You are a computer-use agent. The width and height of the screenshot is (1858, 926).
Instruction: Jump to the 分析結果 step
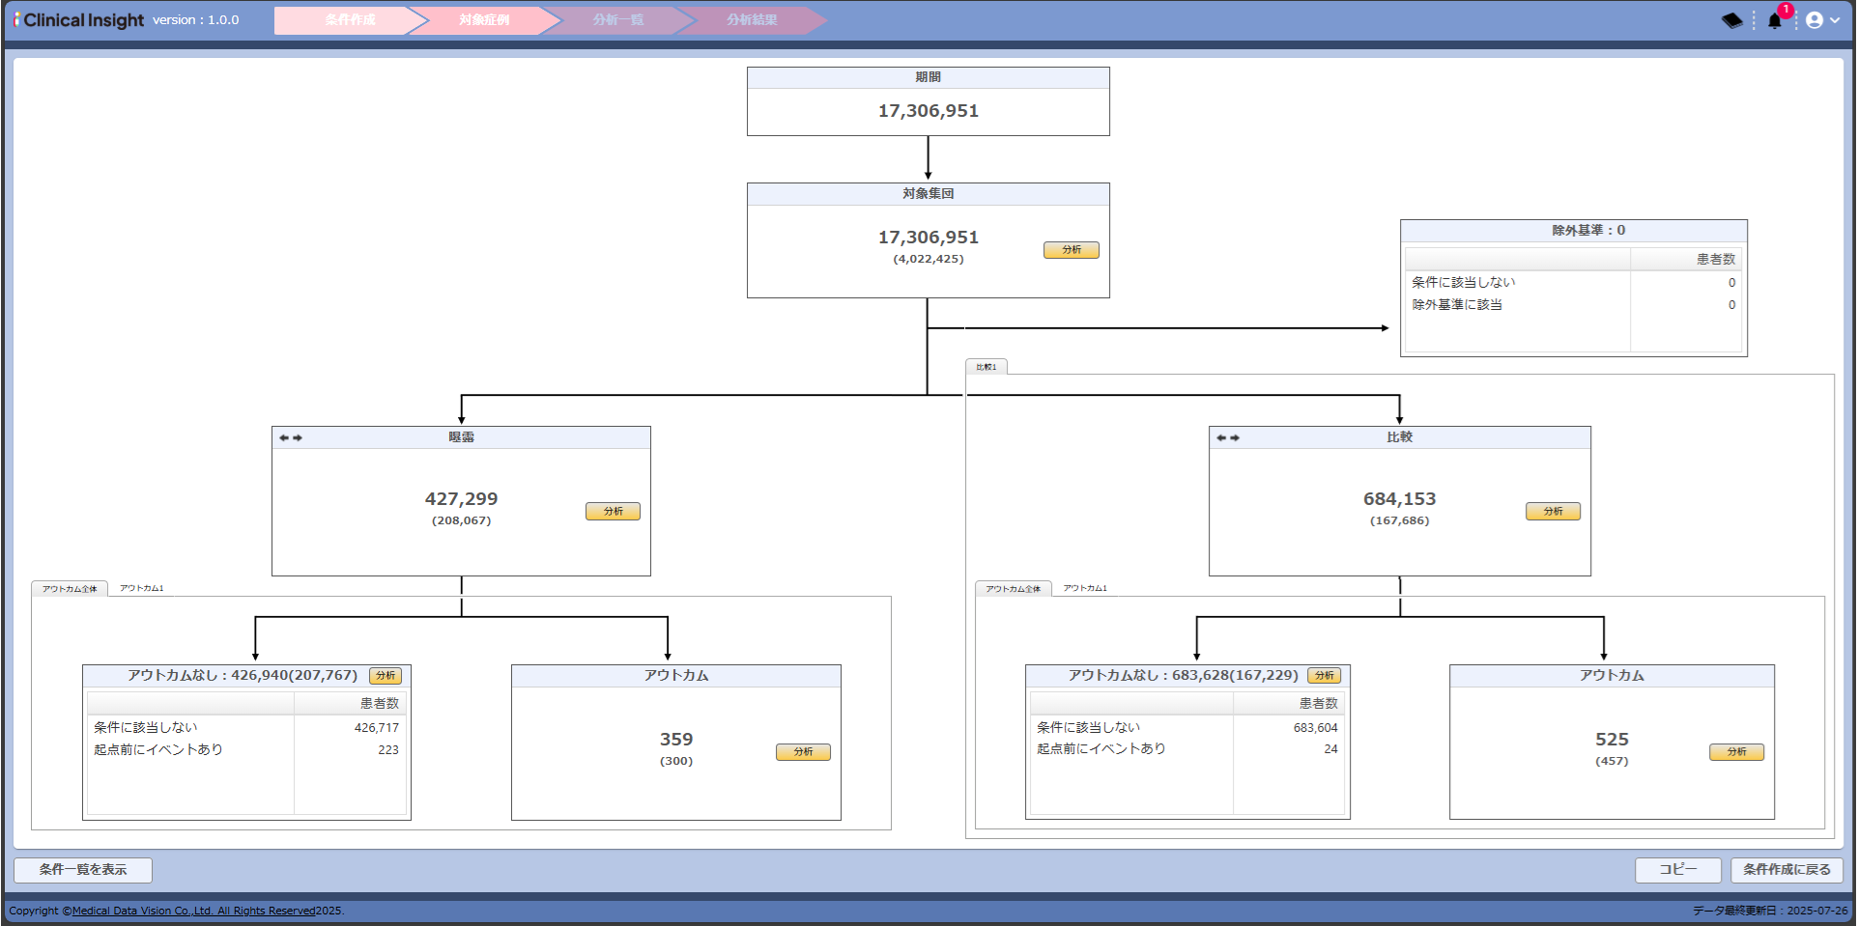tap(752, 20)
